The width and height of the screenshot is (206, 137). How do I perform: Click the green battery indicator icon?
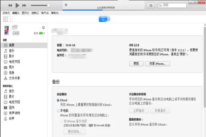[x=41, y=33]
